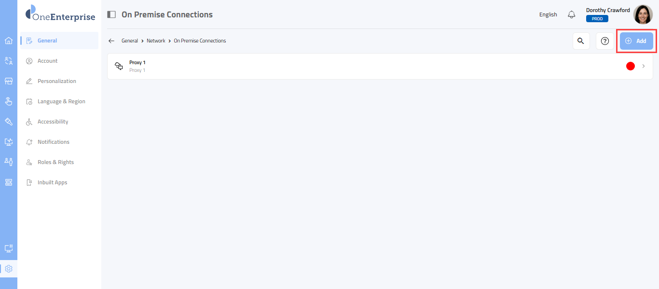Click the help question mark button
Viewport: 659px width, 289px height.
605,41
